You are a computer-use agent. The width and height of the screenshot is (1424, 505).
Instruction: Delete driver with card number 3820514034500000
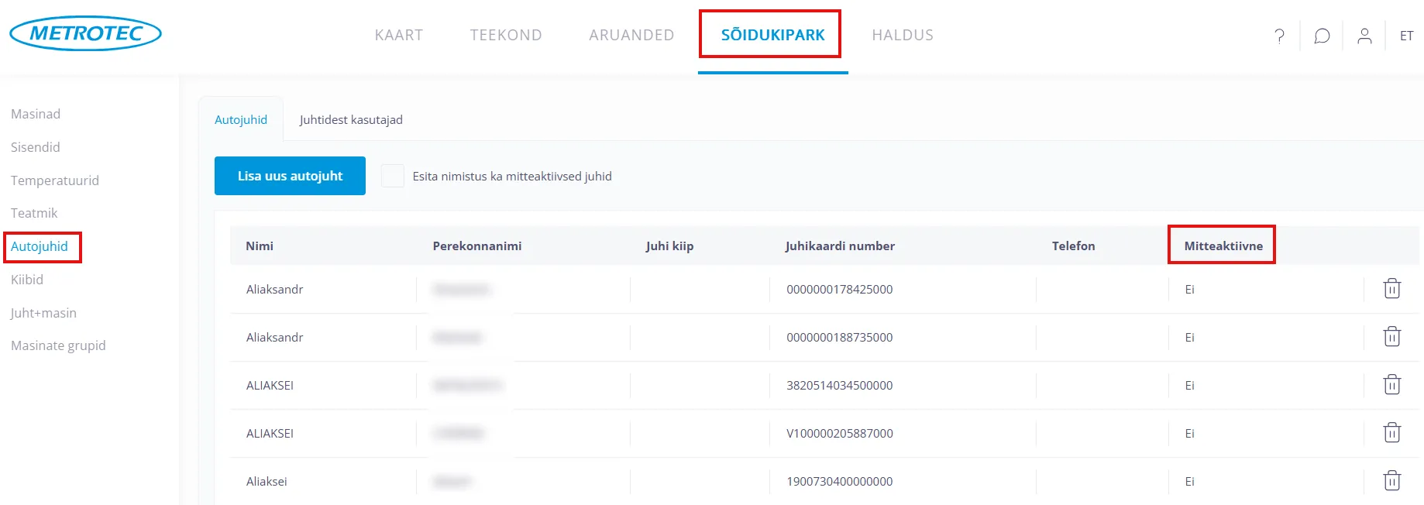coord(1391,385)
